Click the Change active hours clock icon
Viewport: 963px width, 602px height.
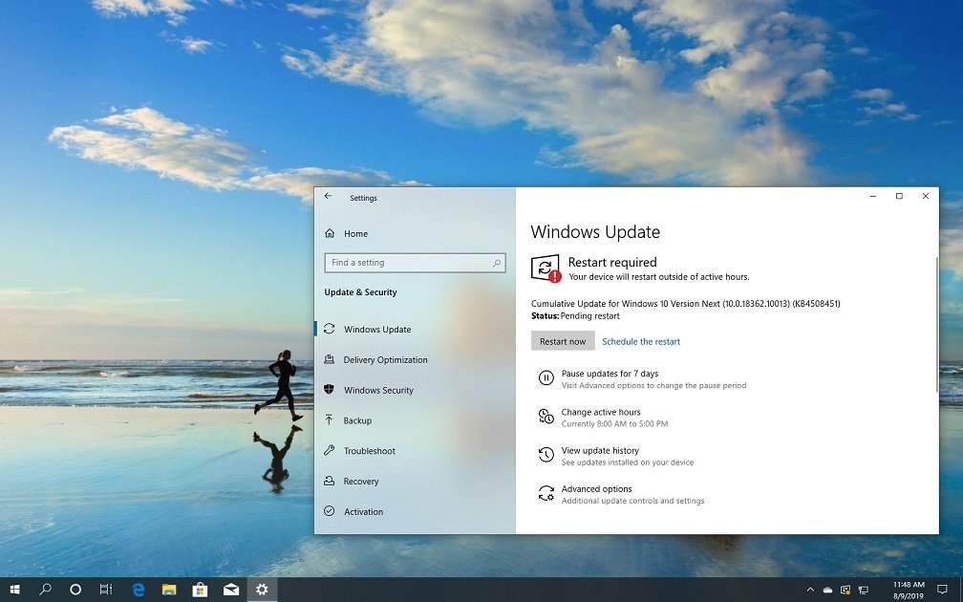546,417
